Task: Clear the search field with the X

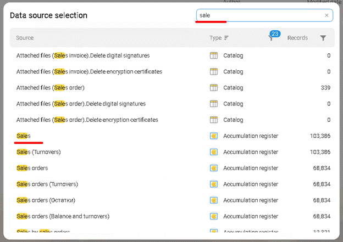Action: 327,16
